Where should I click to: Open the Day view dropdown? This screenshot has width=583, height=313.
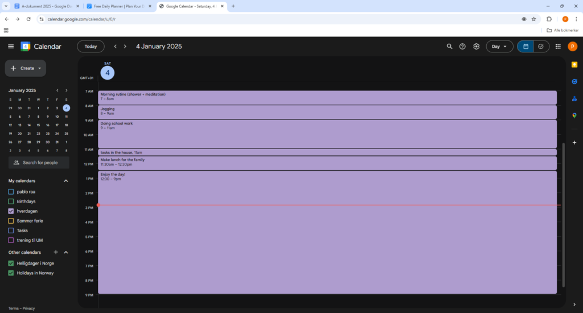point(499,47)
